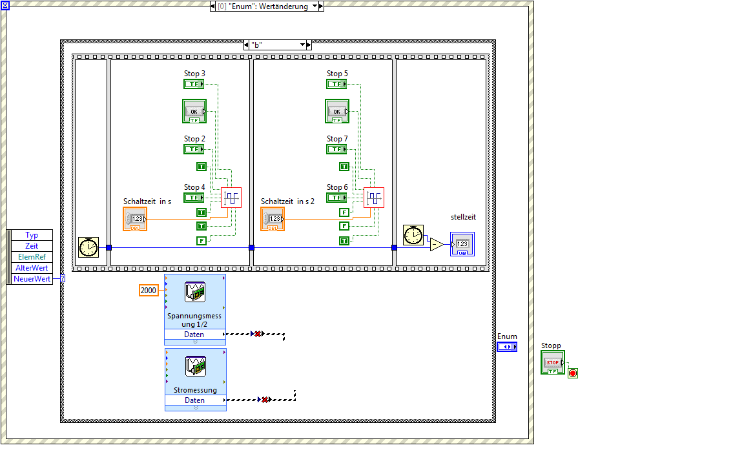Screen dimensions: 744x474
Task: Click the OK button terminal below Stop 5
Action: click(337, 111)
